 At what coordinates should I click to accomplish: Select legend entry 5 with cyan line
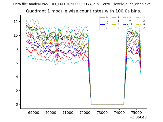coord(115,21)
